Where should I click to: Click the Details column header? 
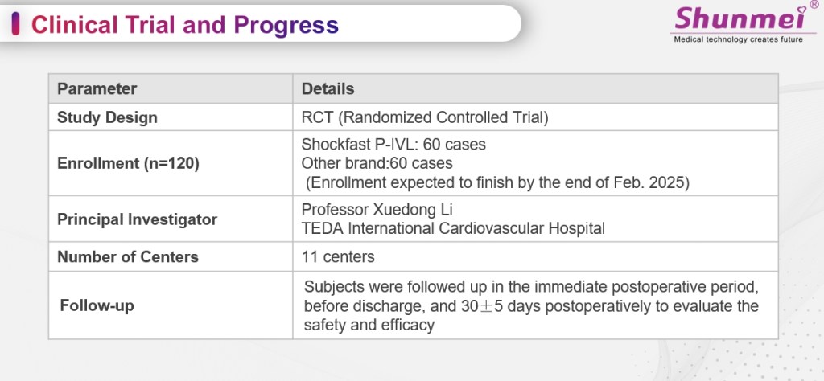coord(328,88)
